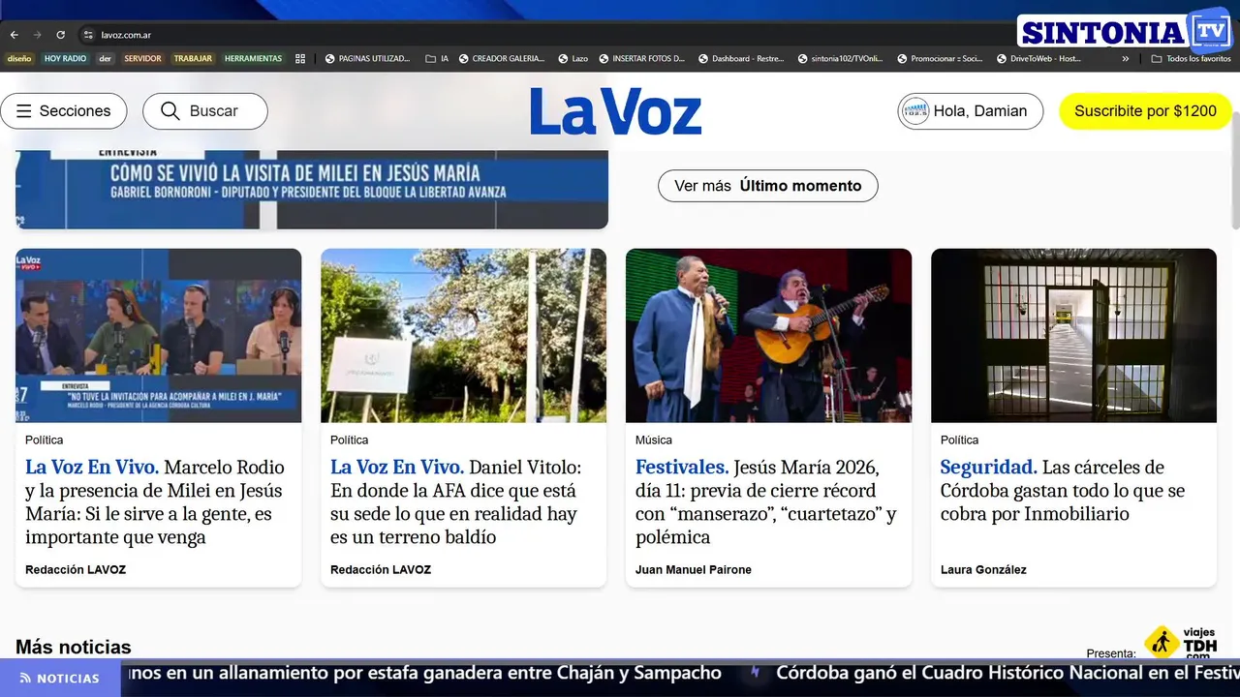Open 'Promocionar :: Soci...' bookmark
This screenshot has height=697, width=1240.
click(x=940, y=59)
